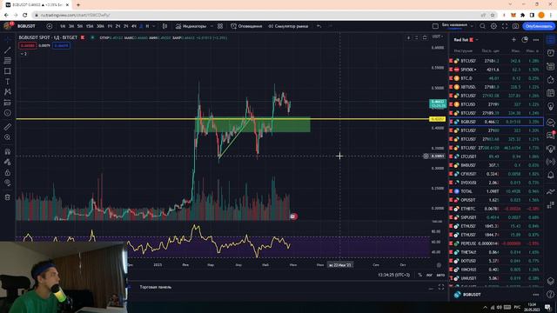The height and width of the screenshot is (313, 557).
Task: Open the emoji icons tool
Action: click(x=8, y=113)
